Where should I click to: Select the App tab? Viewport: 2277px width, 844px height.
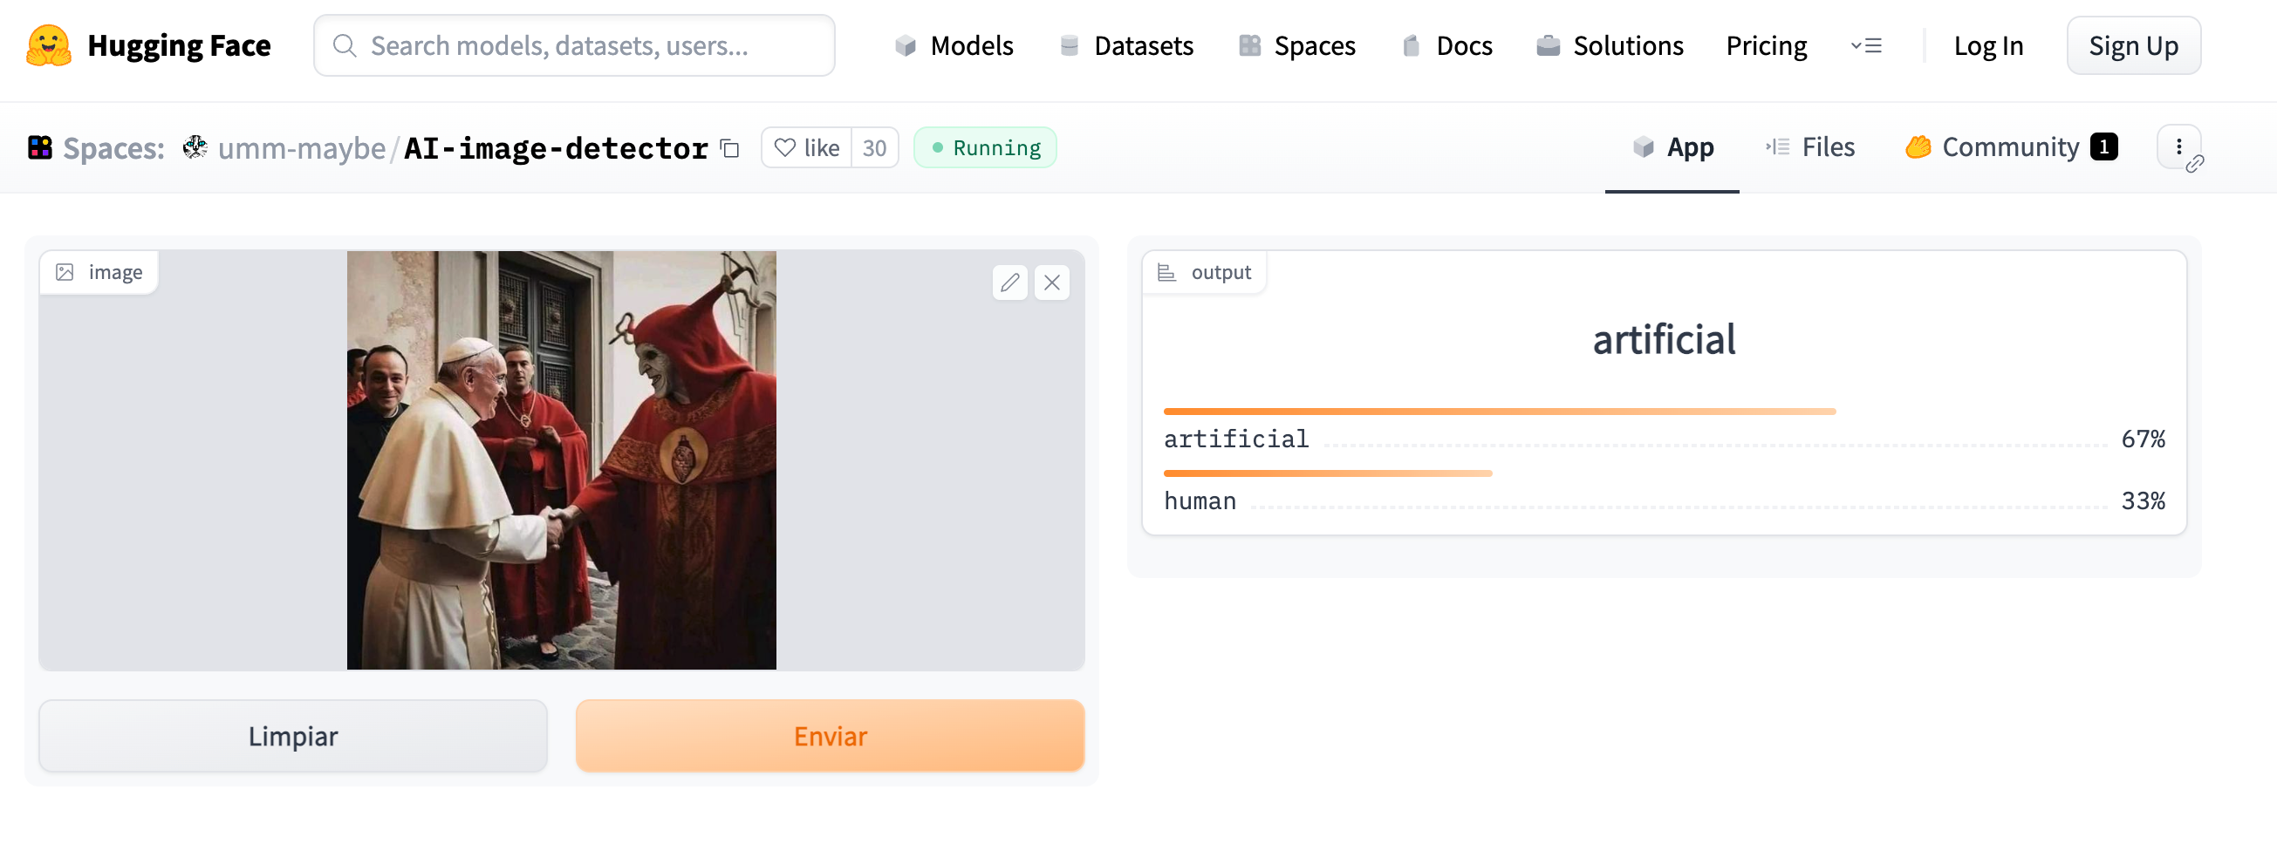pyautogui.click(x=1672, y=147)
